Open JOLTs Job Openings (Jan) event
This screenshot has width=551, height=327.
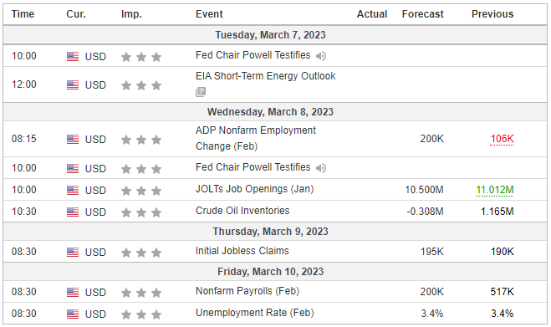[x=254, y=189]
